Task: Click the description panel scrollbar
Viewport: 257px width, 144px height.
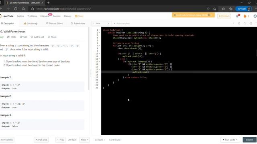Action: click(89, 58)
